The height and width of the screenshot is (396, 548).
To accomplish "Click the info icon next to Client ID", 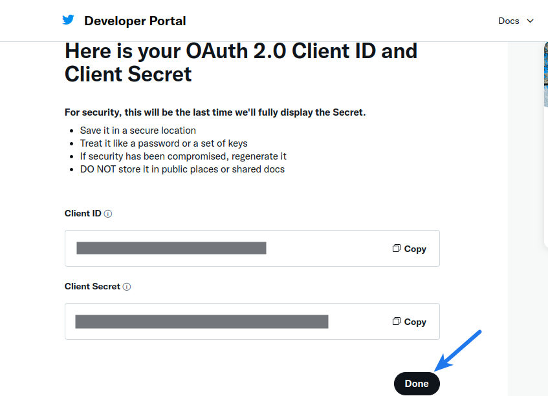I will [x=108, y=214].
